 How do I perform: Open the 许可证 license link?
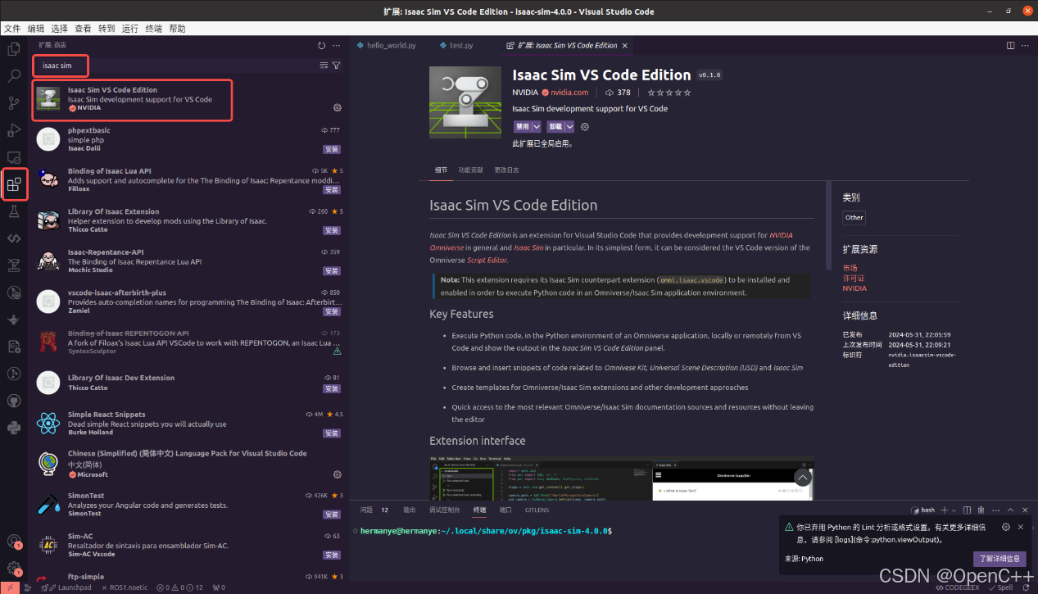coord(854,278)
